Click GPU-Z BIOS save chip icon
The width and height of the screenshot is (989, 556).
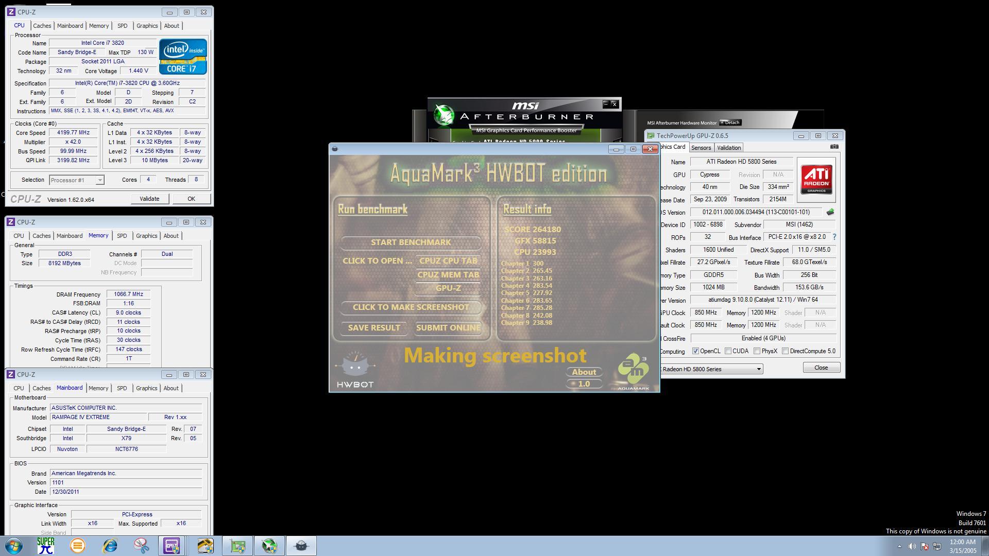(830, 212)
